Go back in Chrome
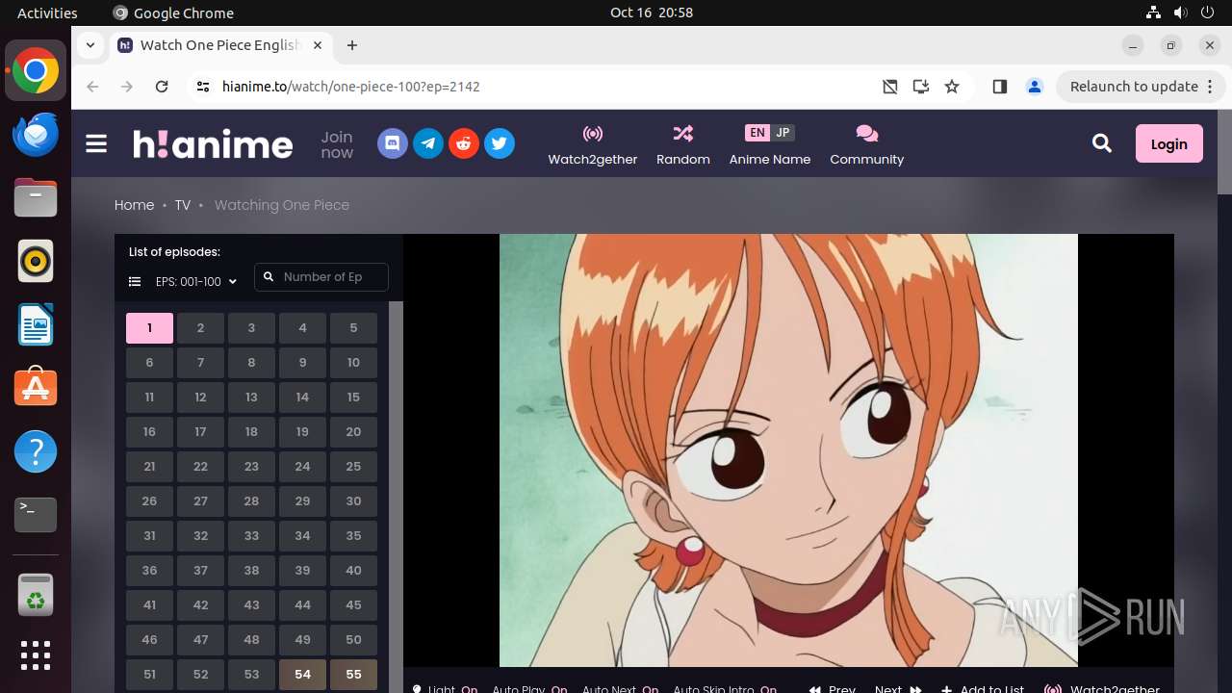Viewport: 1232px width, 693px height. (x=92, y=87)
